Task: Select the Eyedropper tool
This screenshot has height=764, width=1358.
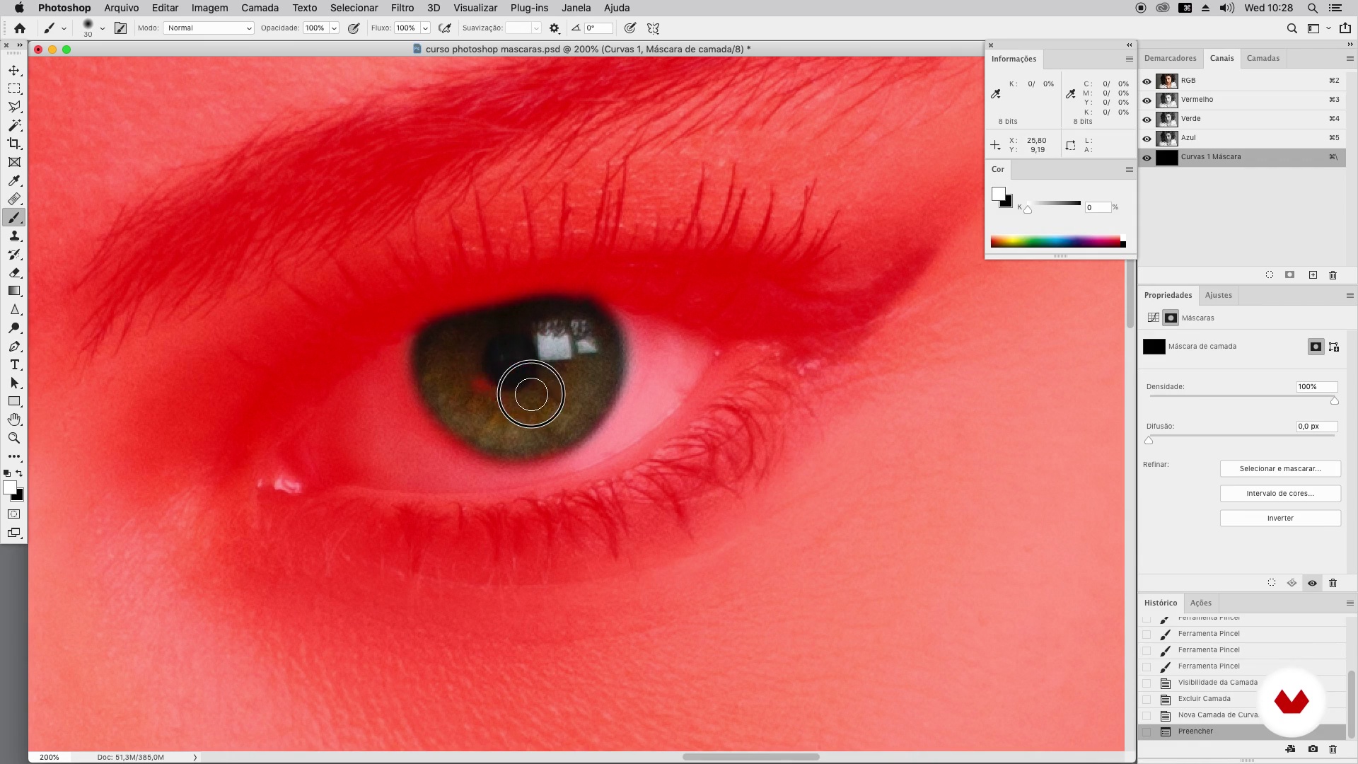Action: (14, 180)
